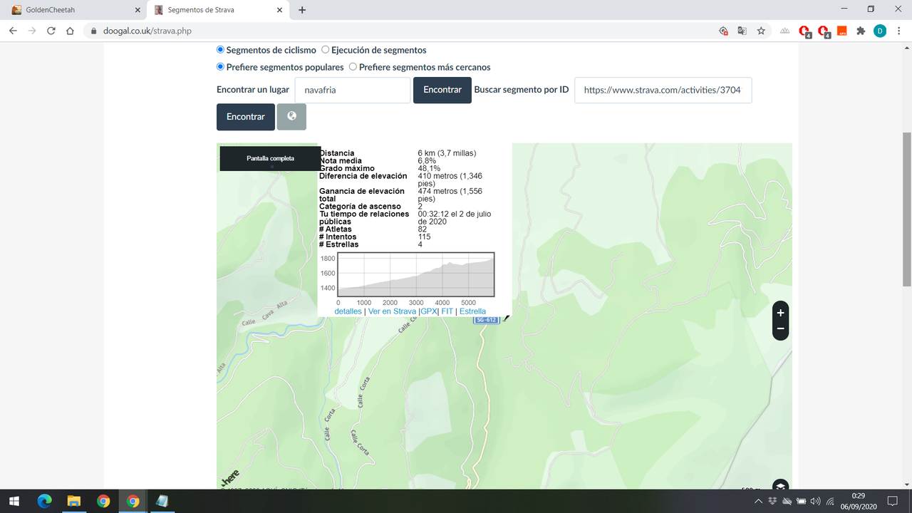
Task: Click the first red adblock extension icon
Action: [x=804, y=31]
